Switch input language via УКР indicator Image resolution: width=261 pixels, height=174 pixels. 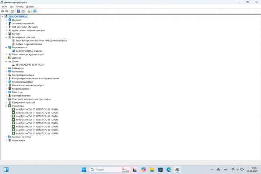[x=225, y=170]
